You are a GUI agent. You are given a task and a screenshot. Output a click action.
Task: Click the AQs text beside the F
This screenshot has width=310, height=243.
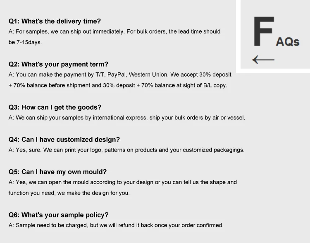(x=287, y=41)
